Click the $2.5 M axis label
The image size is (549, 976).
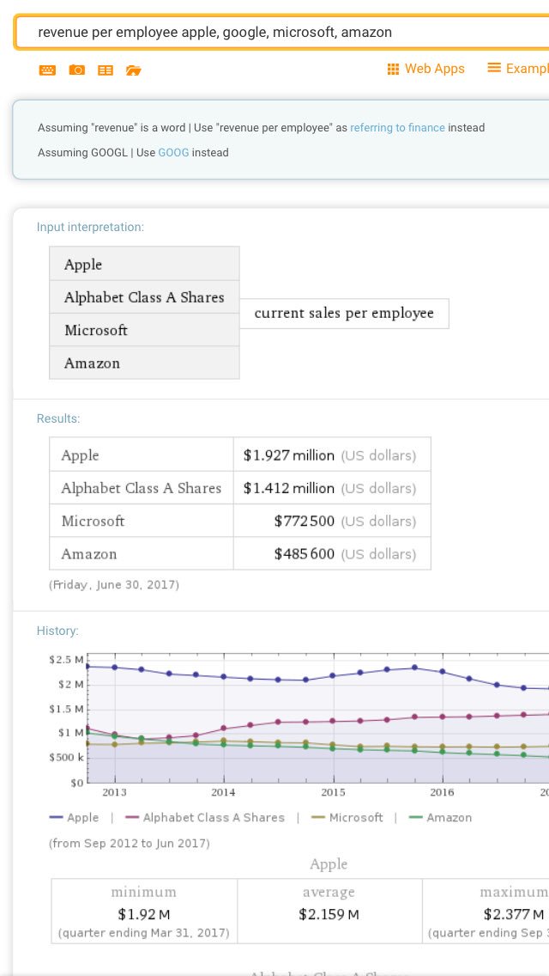(x=67, y=660)
